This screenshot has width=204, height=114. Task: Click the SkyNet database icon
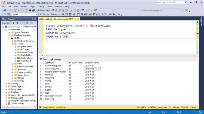tap(12, 38)
